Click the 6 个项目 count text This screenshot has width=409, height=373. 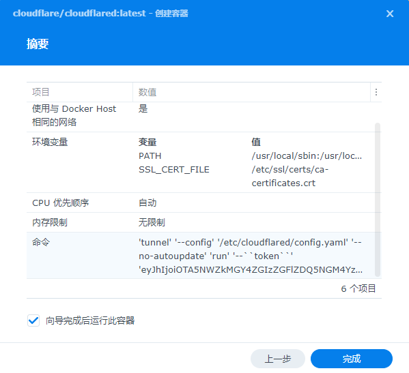[x=358, y=288]
